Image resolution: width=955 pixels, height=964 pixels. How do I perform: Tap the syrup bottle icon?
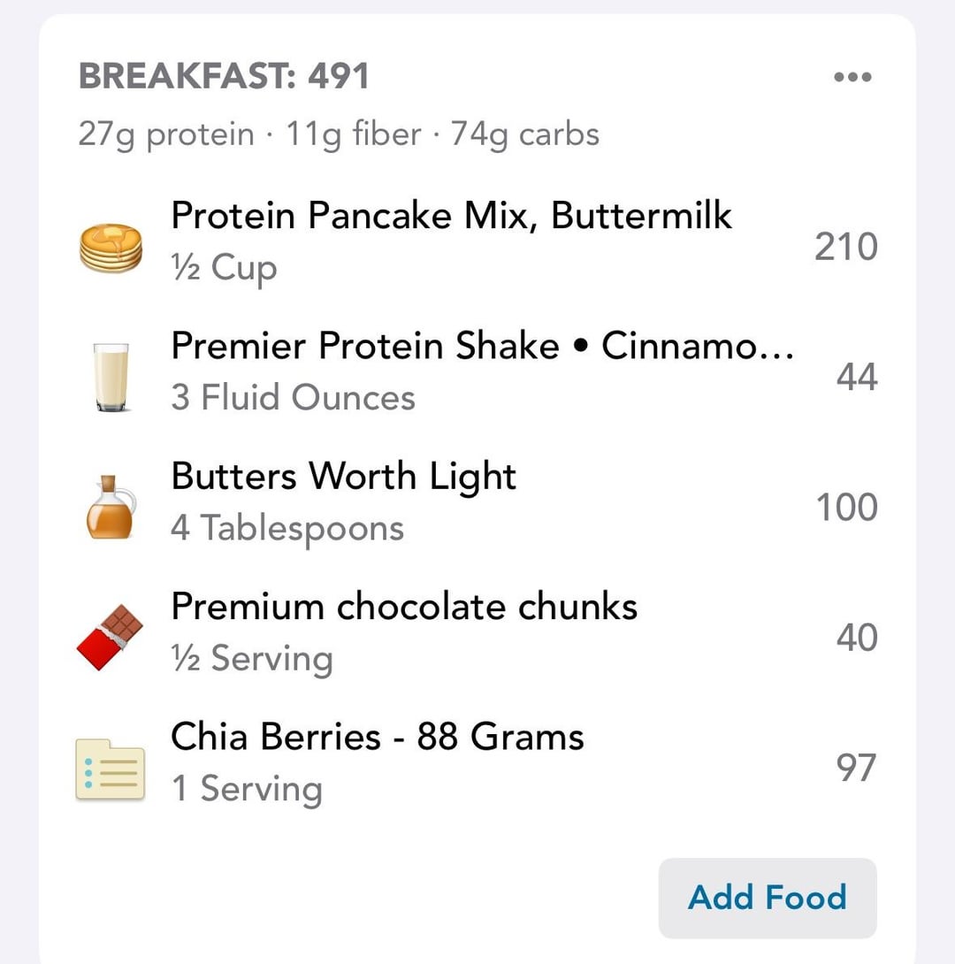coord(111,508)
